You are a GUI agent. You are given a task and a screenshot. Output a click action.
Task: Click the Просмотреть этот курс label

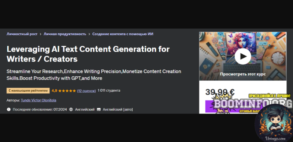click(243, 74)
